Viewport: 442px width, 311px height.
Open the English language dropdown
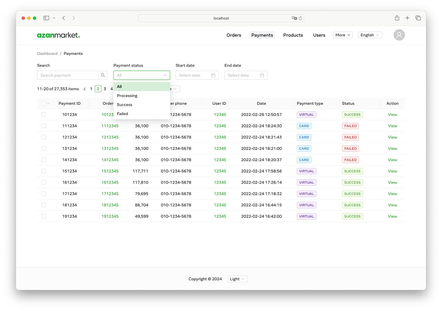(369, 35)
